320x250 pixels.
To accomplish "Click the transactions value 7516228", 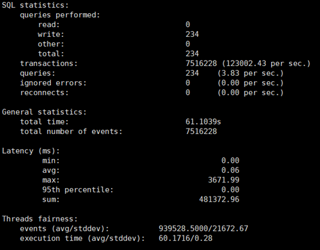I will [x=201, y=63].
